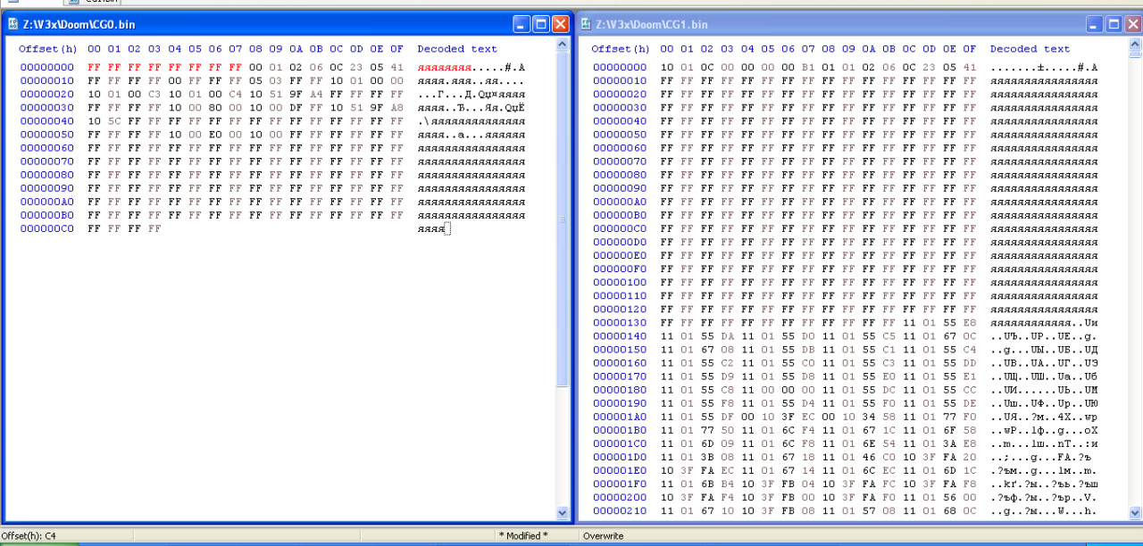Screen dimensions: 1143x546
Task: Click decoded text of CG0.bin row 00000020
Action: point(471,94)
